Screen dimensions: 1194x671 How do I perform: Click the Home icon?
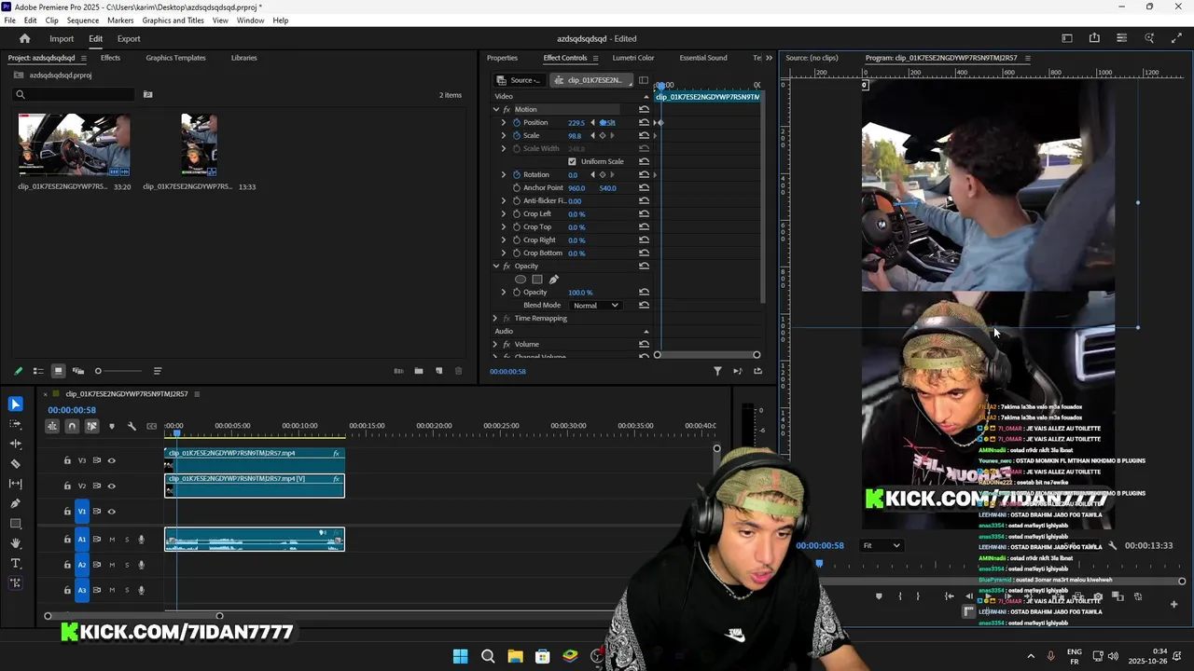[x=25, y=38]
